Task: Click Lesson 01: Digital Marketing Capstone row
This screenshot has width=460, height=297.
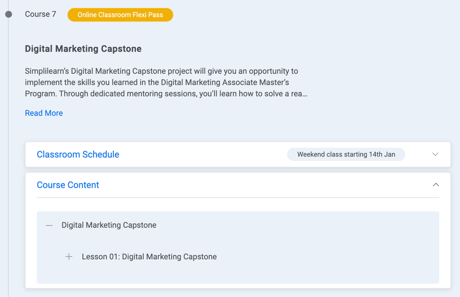Action: 149,257
